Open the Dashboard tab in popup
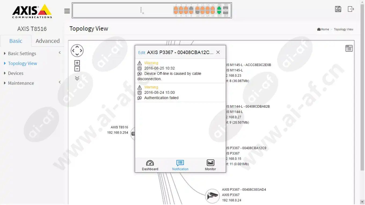The height and width of the screenshot is (205, 365). click(150, 165)
